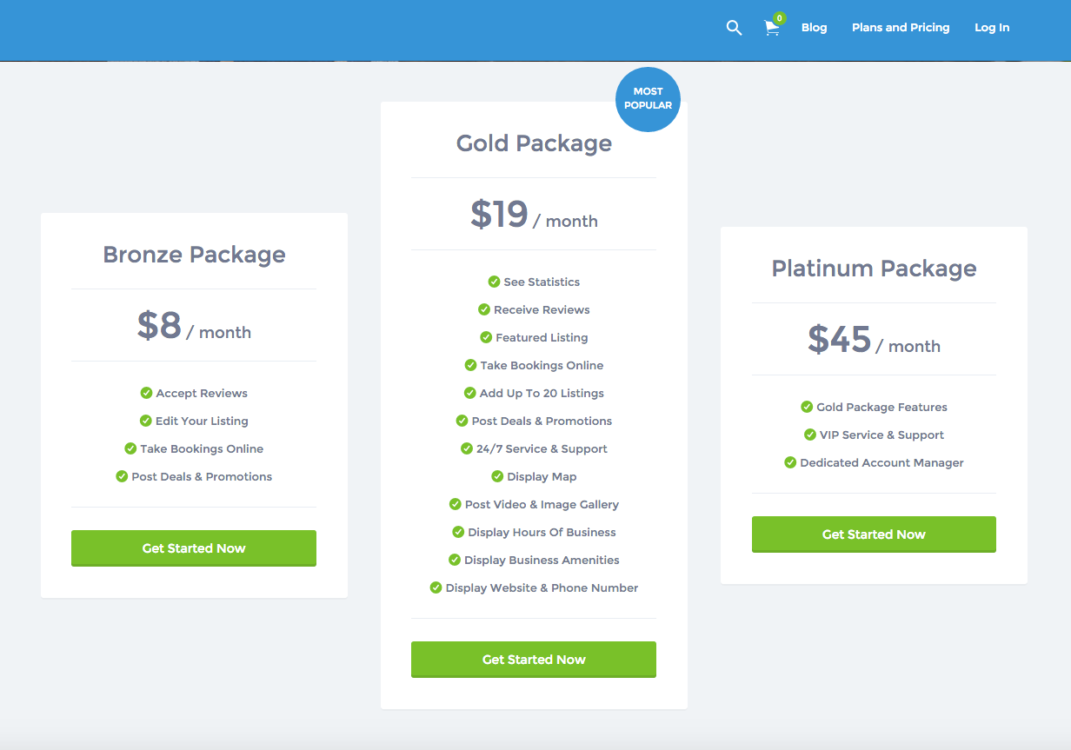Get started with the Bronze Package
The height and width of the screenshot is (750, 1071).
pos(194,548)
